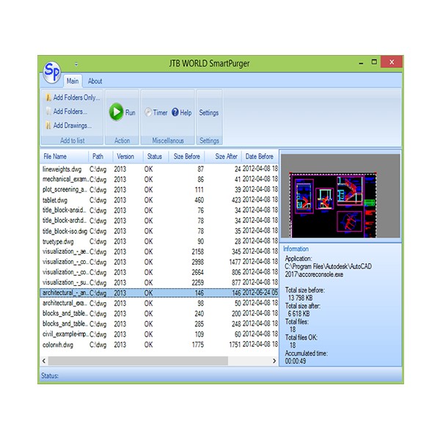
Task: Select highlighted architectural_-_an file row
Action: [159, 293]
